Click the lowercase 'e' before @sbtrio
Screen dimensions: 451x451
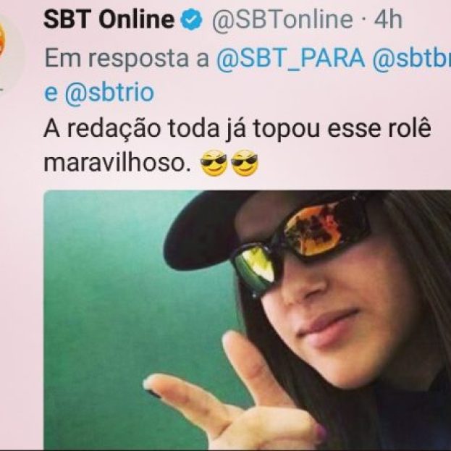(51, 94)
